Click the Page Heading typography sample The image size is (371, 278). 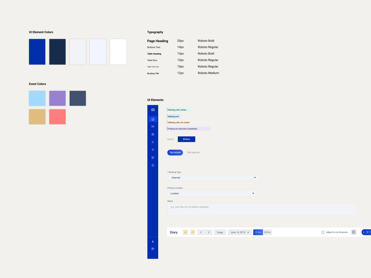point(158,41)
